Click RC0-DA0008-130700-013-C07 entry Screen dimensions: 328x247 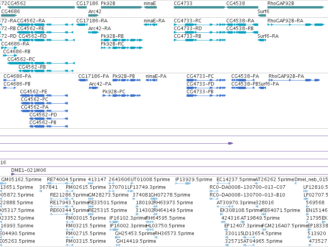[247, 187]
